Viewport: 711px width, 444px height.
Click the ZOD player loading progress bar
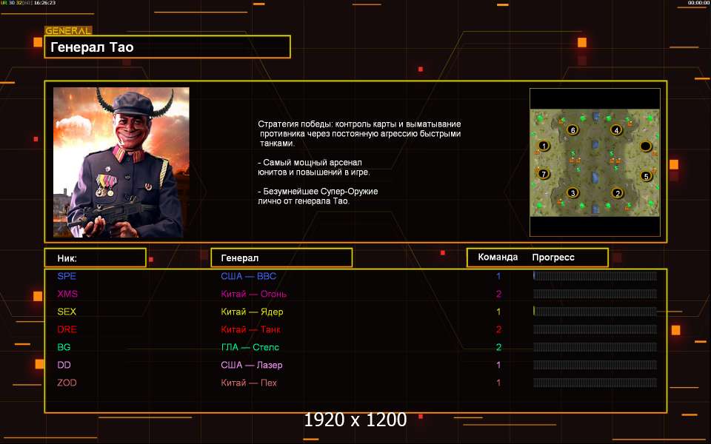(595, 383)
